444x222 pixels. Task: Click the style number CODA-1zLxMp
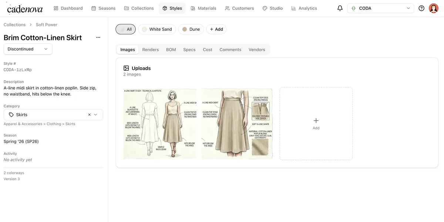pos(18,70)
